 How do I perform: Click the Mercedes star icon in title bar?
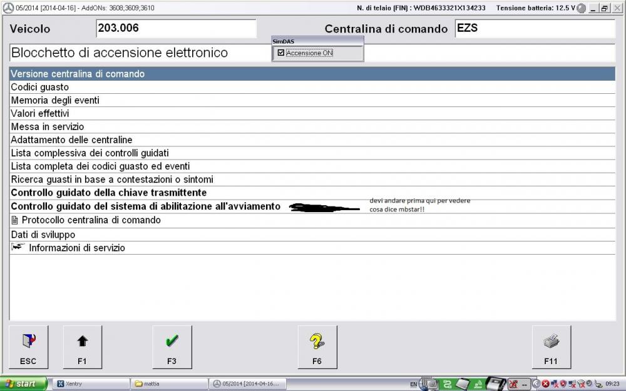tap(8, 8)
